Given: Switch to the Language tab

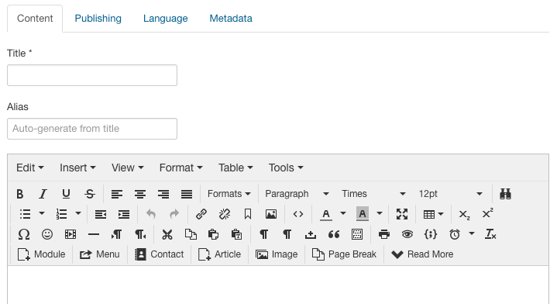Looking at the screenshot, I should pos(165,19).
